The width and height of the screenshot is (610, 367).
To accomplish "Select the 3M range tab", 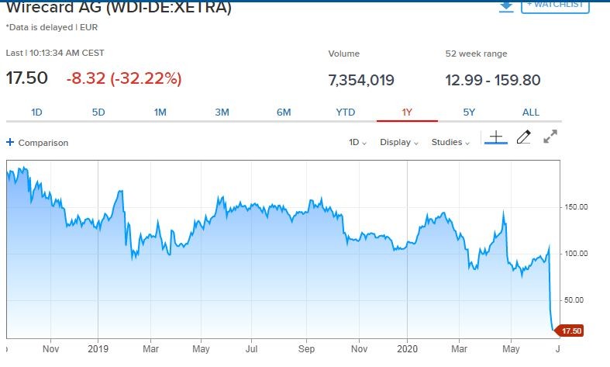I will click(x=222, y=113).
